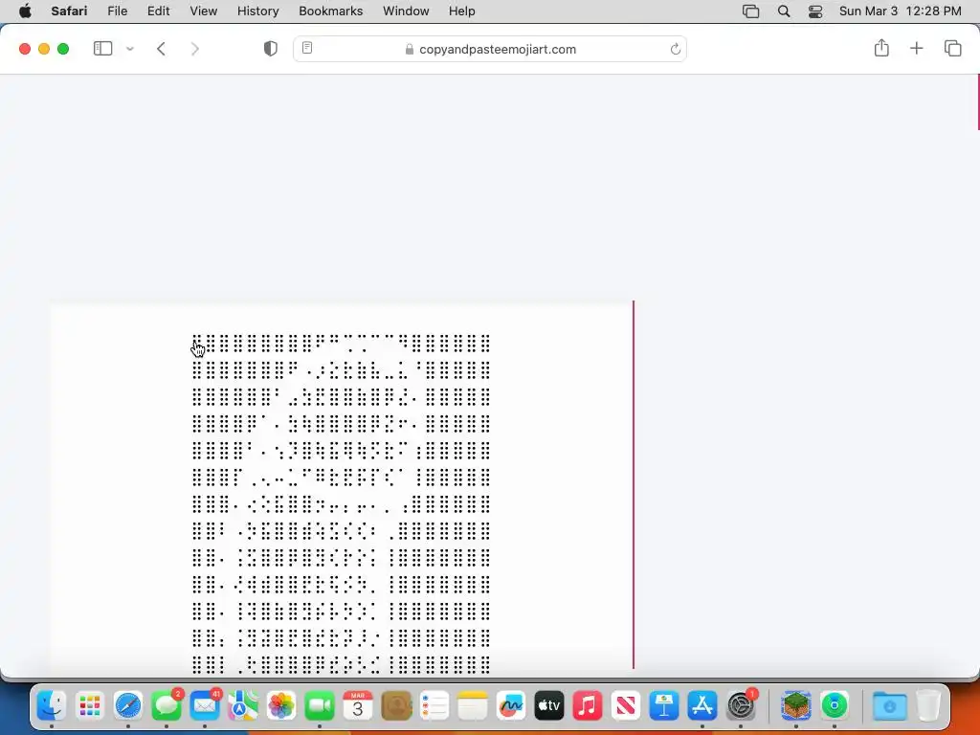Open Reminders from the Dock
The height and width of the screenshot is (735, 980).
(x=434, y=705)
